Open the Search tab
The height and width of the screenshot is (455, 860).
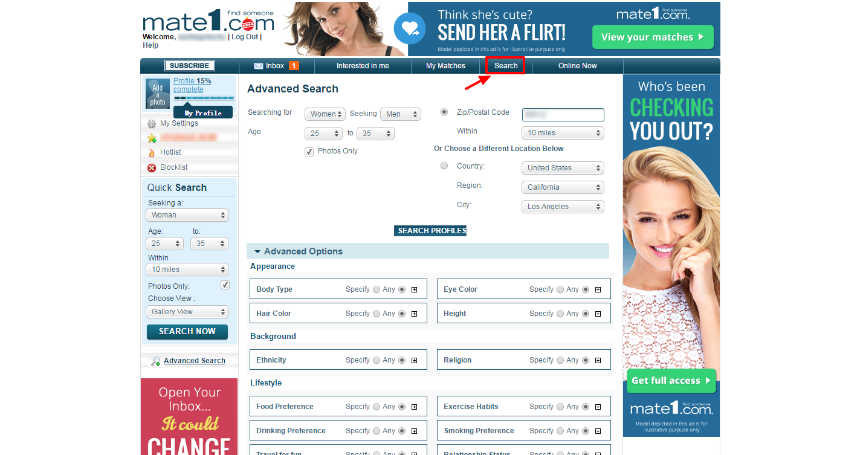coord(506,66)
